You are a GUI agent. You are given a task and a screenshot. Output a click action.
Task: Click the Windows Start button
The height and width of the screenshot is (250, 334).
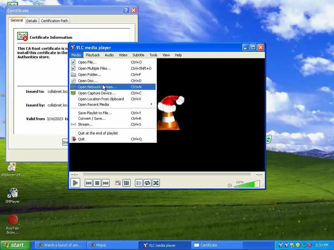pyautogui.click(x=16, y=245)
